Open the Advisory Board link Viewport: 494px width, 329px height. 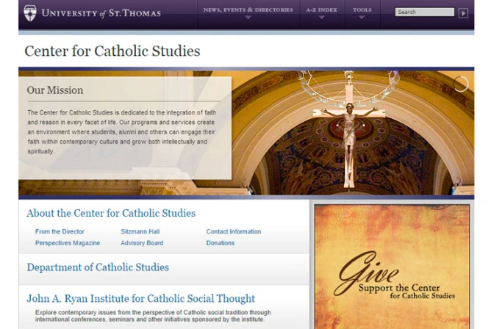pos(142,243)
